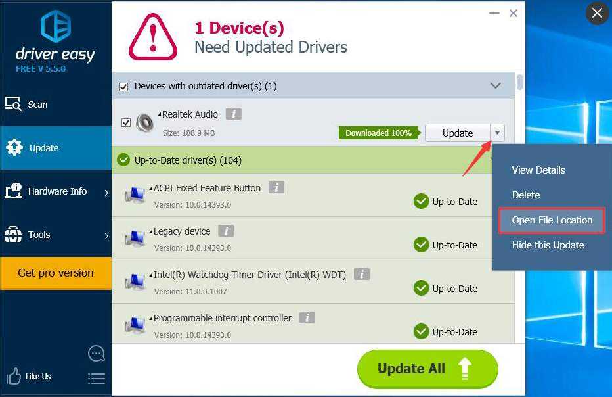The height and width of the screenshot is (397, 612).
Task: Click info icon beside ACPI Fixed Feature Button
Action: coord(276,187)
